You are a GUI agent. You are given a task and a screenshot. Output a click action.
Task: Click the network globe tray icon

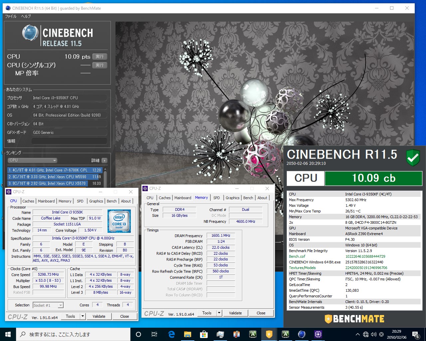pos(365,334)
